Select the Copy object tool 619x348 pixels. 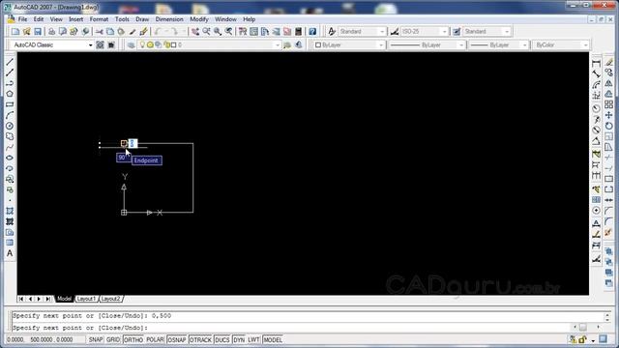(608, 72)
